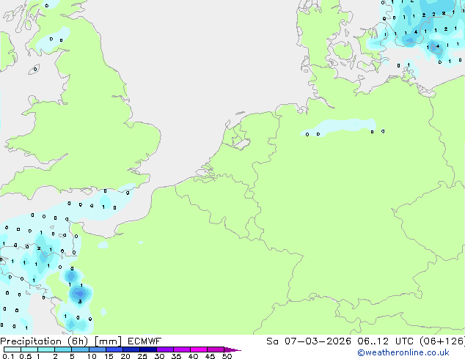The height and width of the screenshot is (359, 465).
Task: Click the 1–2 mm legend color swatch
Action: (46, 349)
